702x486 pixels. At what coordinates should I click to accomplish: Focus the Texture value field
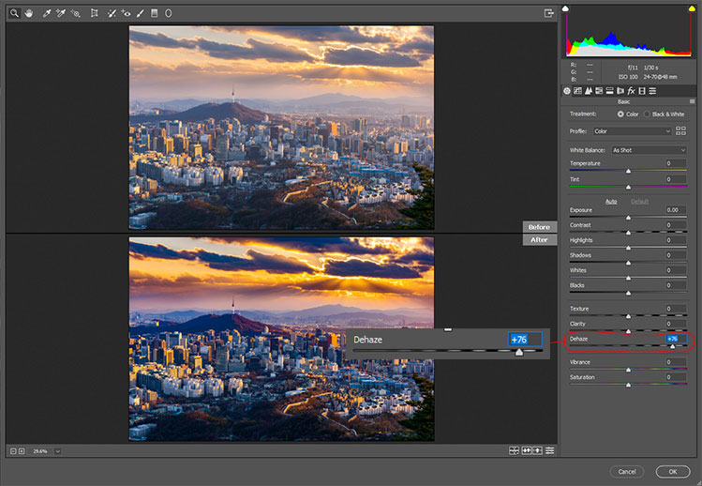point(675,309)
